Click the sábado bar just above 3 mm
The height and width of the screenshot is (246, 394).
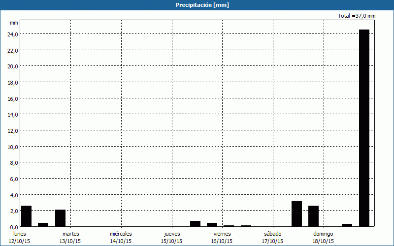(x=297, y=214)
